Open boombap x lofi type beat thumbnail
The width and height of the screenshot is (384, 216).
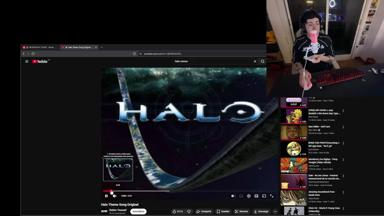click(x=294, y=148)
